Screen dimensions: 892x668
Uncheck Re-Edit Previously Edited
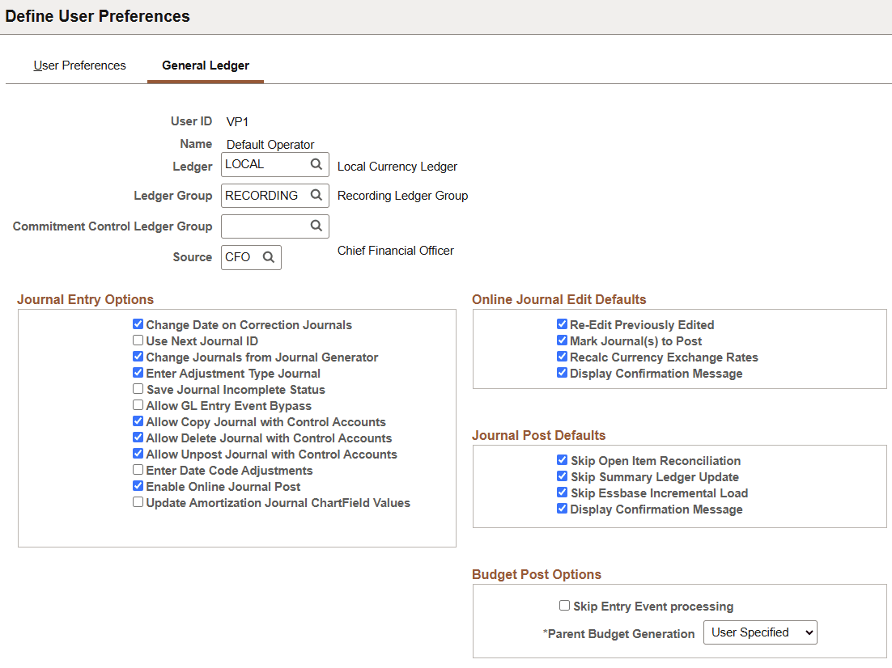[562, 323]
